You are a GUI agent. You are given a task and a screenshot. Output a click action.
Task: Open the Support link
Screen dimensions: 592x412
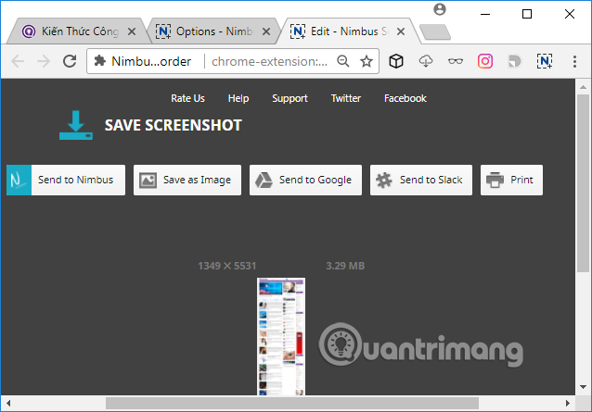click(x=290, y=98)
